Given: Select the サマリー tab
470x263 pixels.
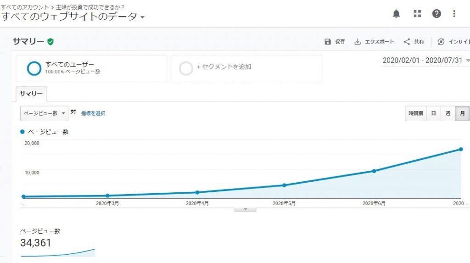Looking at the screenshot, I should [x=31, y=94].
